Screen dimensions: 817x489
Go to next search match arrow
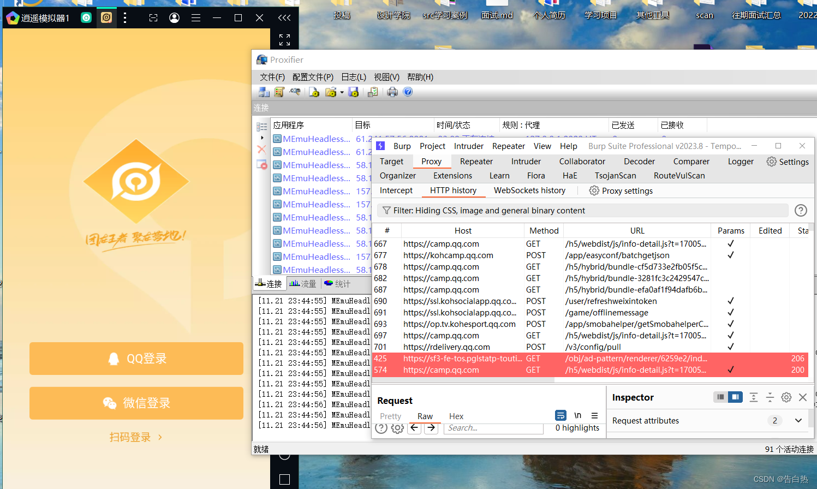tap(431, 428)
